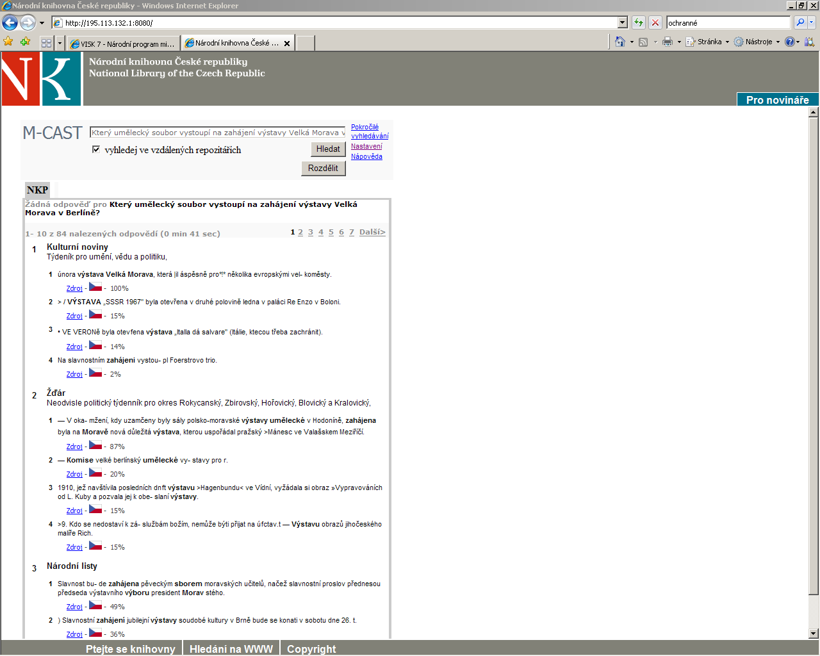Screen dimensions: 820x656
Task: Open 'Ptejte se knihovny' footer link
Action: 130,649
